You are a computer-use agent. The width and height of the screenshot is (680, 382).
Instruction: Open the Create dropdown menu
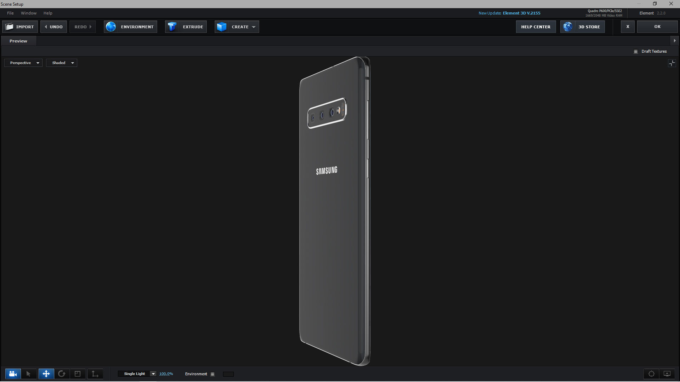(237, 27)
